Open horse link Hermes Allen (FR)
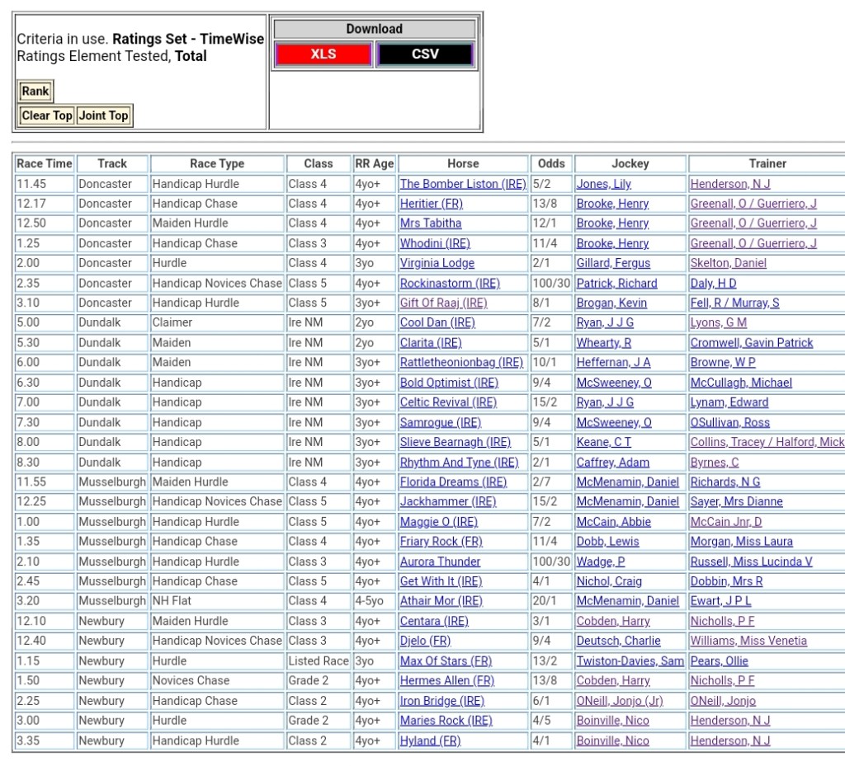 point(446,681)
